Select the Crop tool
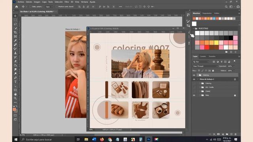 coord(15,32)
